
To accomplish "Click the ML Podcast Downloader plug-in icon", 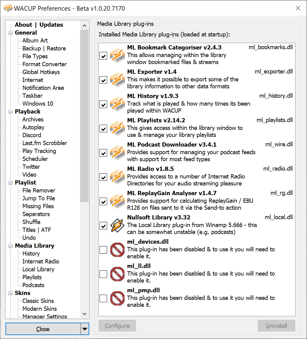I will point(117,153).
